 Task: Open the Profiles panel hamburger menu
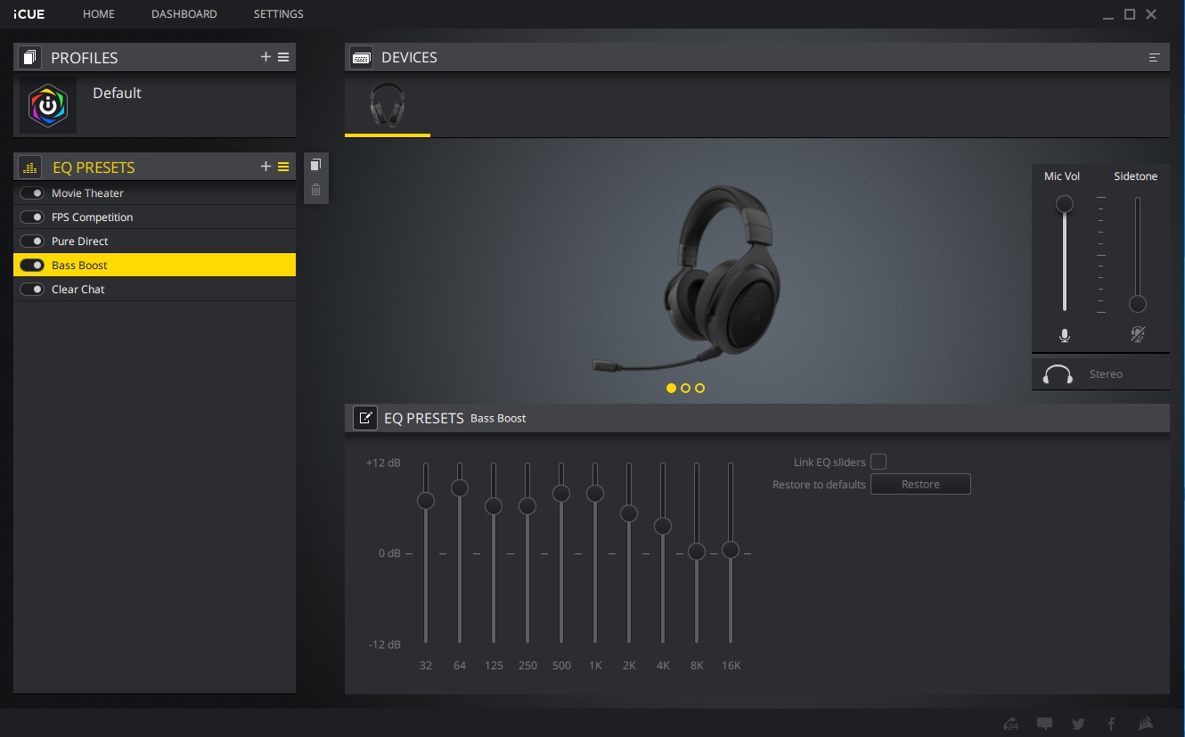[283, 57]
